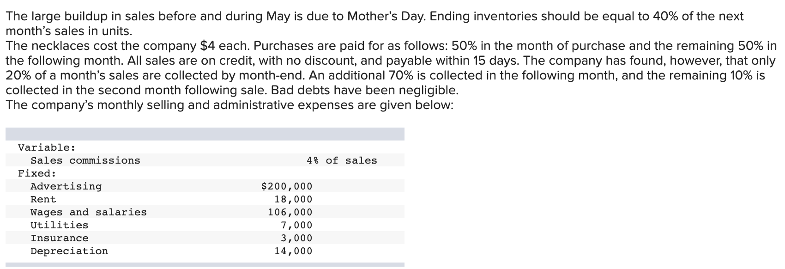Click the 3,000 insurance amount
Viewport: 785px width, 269px height.
coord(296,238)
